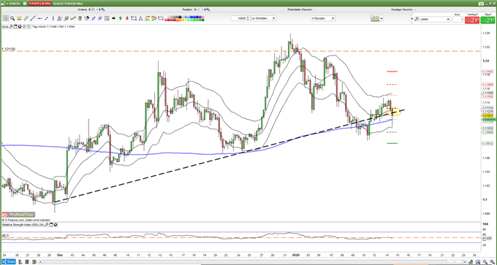Screen dimensions: 497x265
Task: Select the cursor pointer tool
Action: pos(5,18)
